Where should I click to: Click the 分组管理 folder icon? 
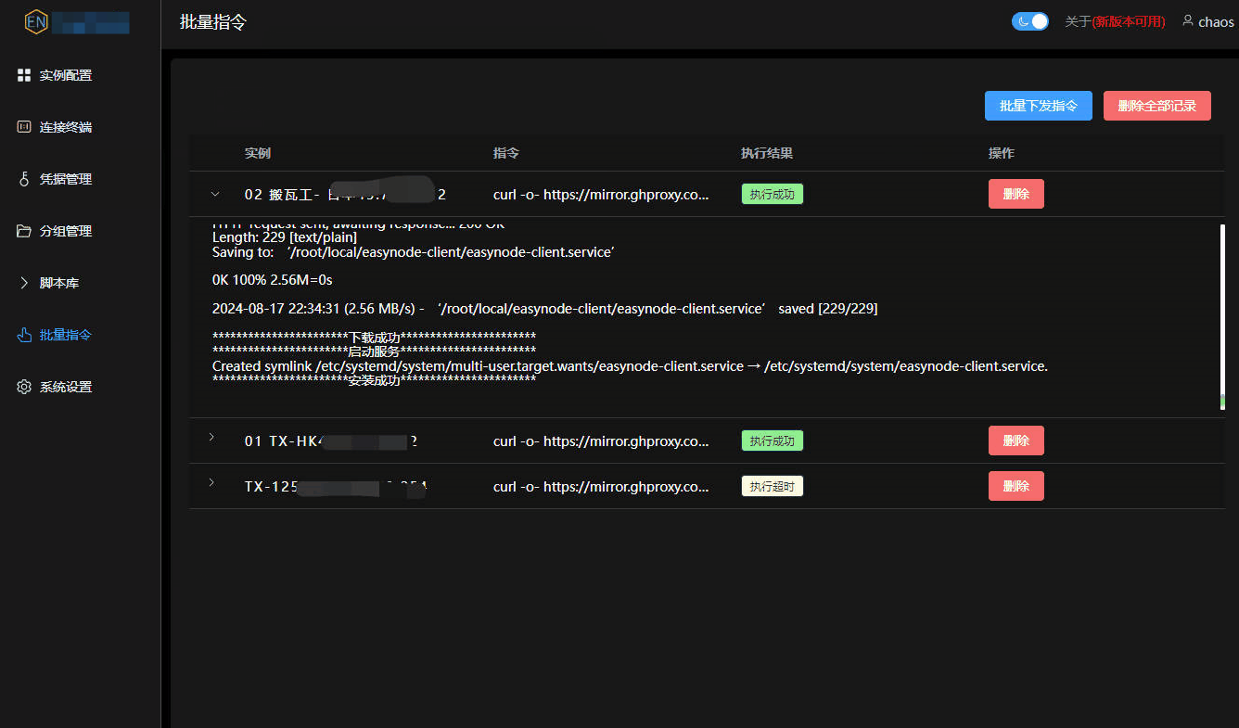(x=24, y=231)
